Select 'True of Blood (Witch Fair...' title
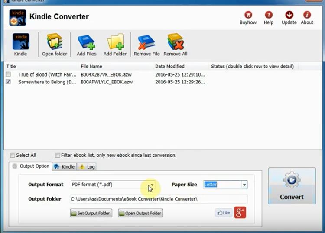This screenshot has height=233, width=325. 47,74
